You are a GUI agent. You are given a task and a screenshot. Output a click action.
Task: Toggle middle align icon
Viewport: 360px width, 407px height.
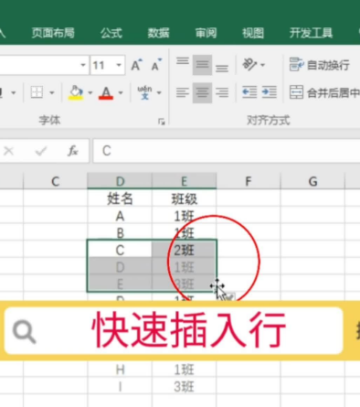click(202, 65)
